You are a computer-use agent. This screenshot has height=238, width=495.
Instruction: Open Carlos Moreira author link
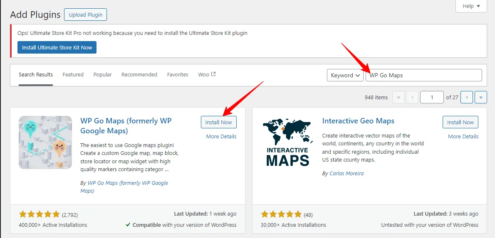(346, 173)
